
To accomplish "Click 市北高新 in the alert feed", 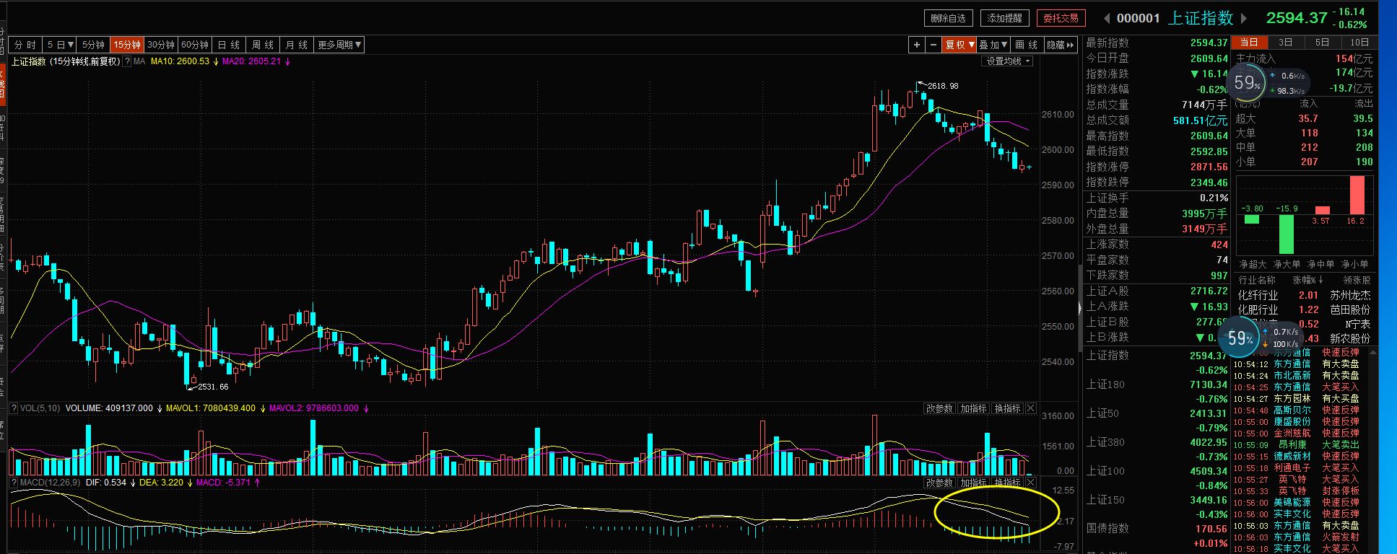I will coord(1292,376).
